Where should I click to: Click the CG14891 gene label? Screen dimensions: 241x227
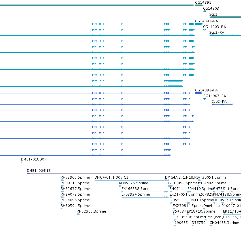pos(203,3)
